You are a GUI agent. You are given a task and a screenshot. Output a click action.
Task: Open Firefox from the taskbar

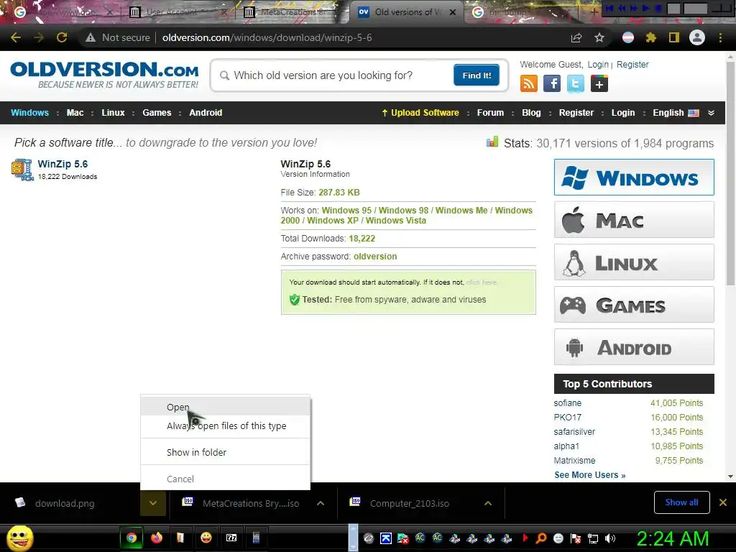point(156,538)
